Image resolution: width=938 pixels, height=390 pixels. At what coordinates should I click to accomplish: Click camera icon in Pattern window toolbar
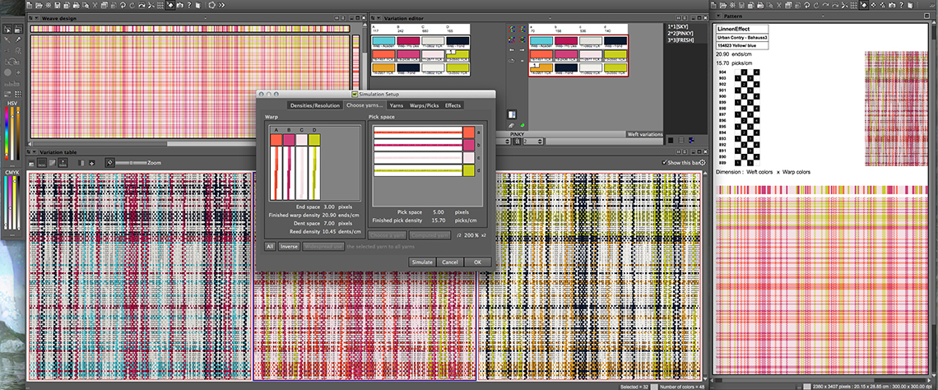pos(891,6)
